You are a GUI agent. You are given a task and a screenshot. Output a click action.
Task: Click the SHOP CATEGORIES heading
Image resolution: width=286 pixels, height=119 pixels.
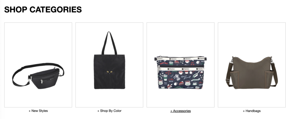43,10
